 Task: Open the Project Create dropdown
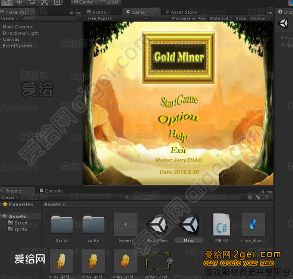[x=9, y=198]
